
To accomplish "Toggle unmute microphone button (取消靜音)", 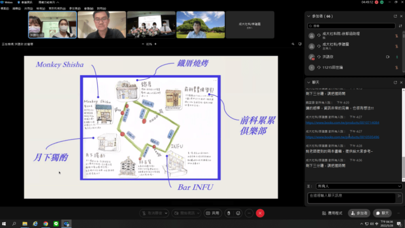I will (152, 213).
